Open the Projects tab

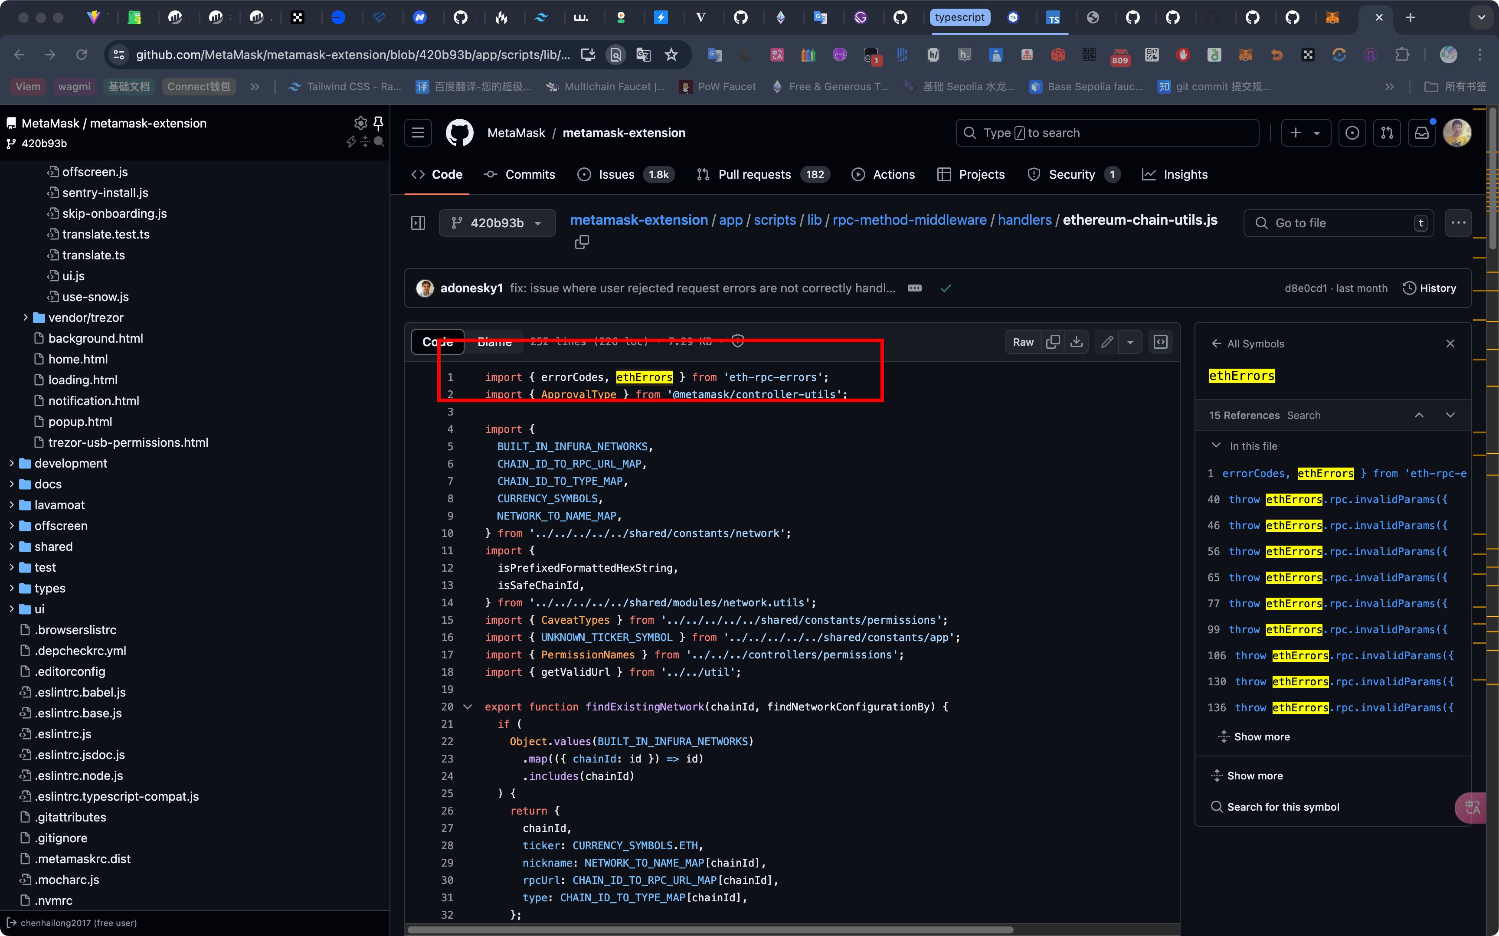pos(971,174)
